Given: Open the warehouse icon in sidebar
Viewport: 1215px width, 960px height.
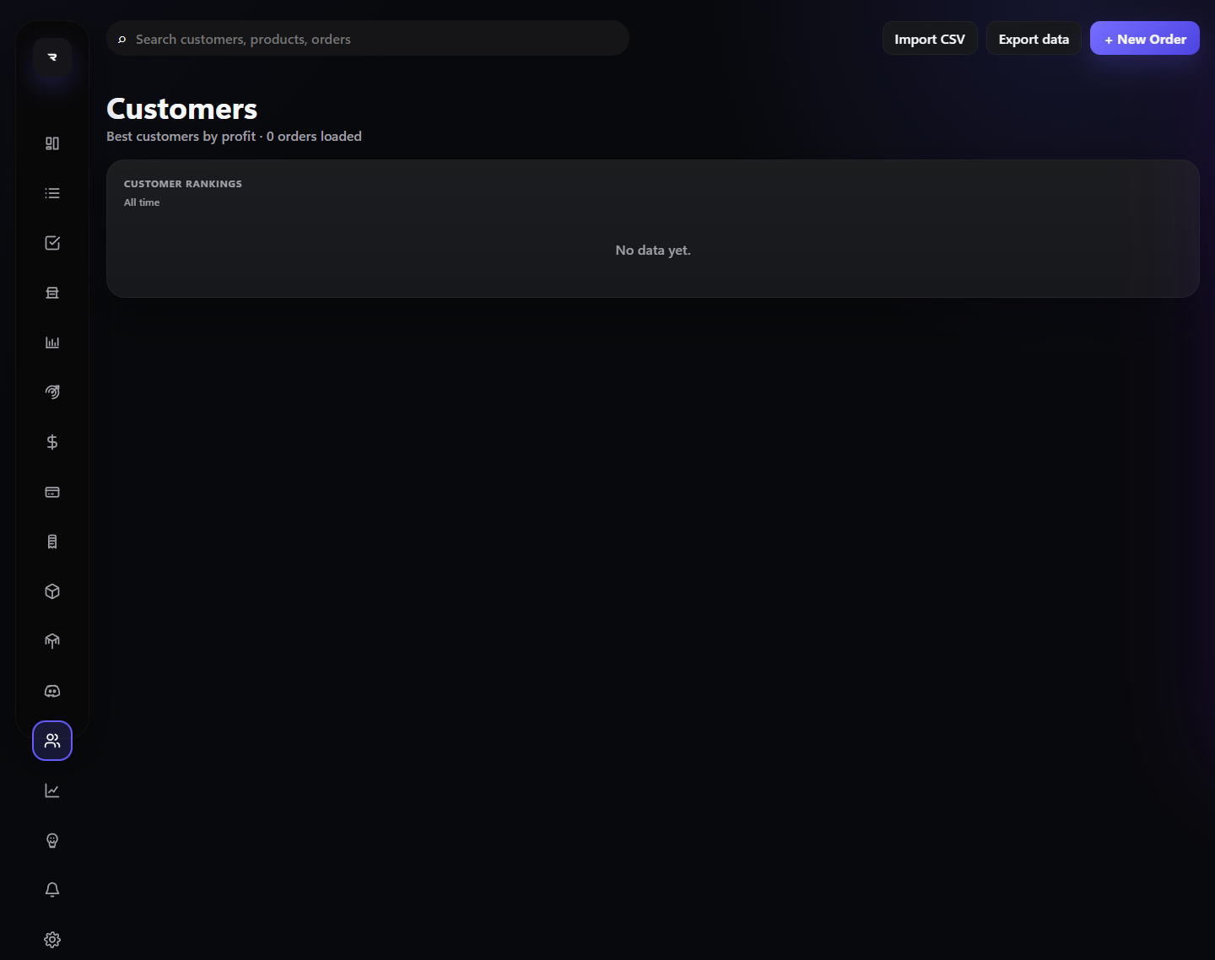Looking at the screenshot, I should [52, 641].
